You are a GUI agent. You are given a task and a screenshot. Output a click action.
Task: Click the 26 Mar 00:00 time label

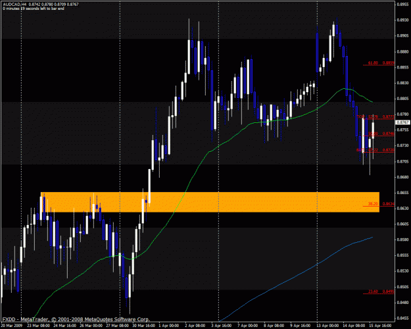tap(91, 326)
